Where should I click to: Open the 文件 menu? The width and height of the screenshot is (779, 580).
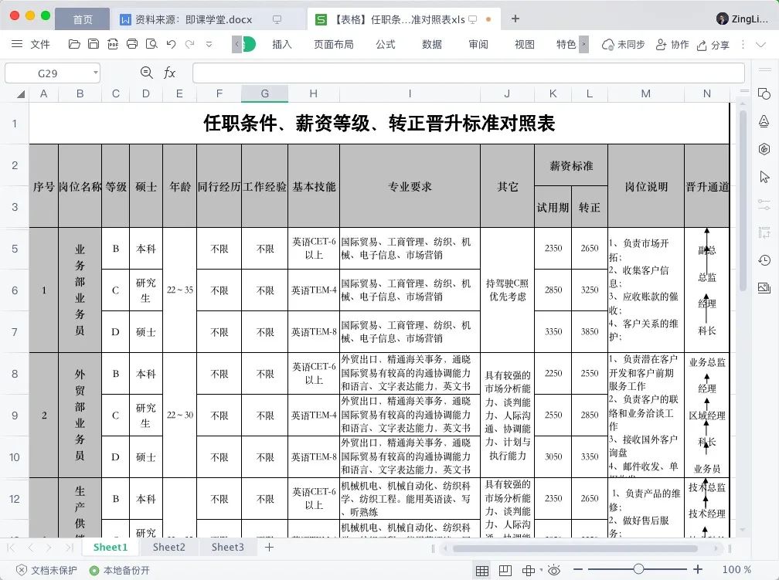[x=40, y=45]
